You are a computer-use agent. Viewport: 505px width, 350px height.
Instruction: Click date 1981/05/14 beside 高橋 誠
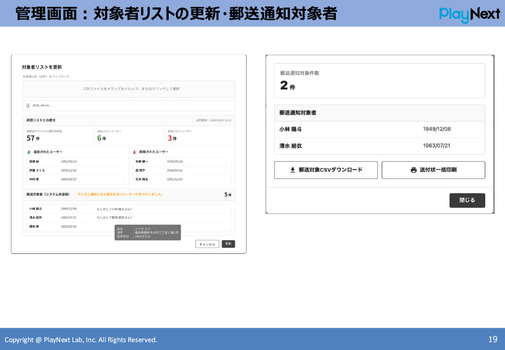click(x=69, y=162)
